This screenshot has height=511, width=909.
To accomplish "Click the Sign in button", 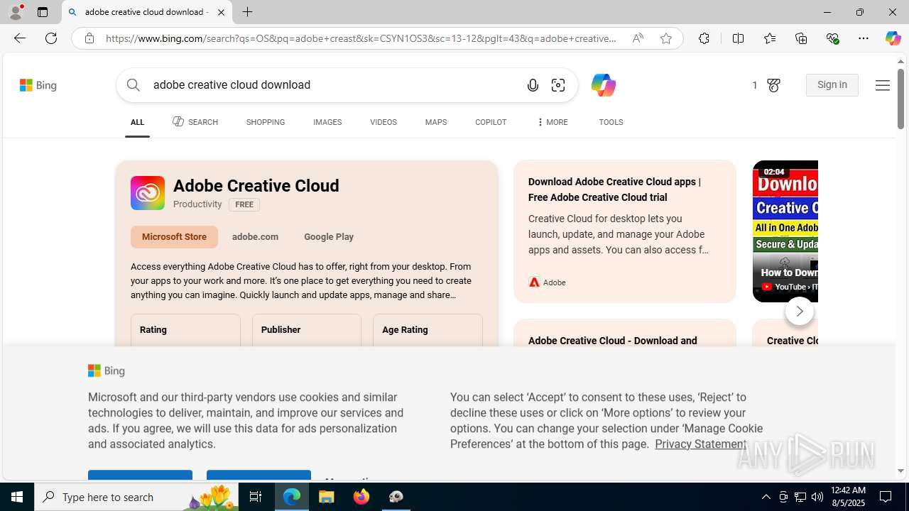I will 832,85.
